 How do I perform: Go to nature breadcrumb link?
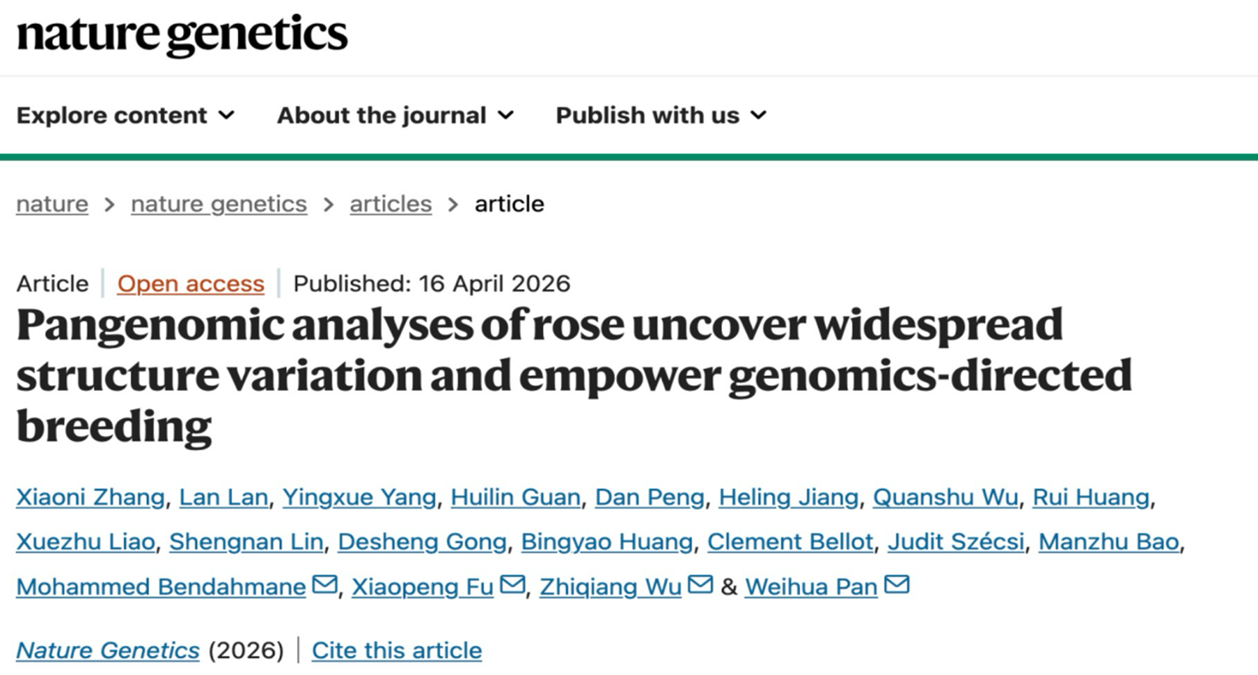pos(52,204)
